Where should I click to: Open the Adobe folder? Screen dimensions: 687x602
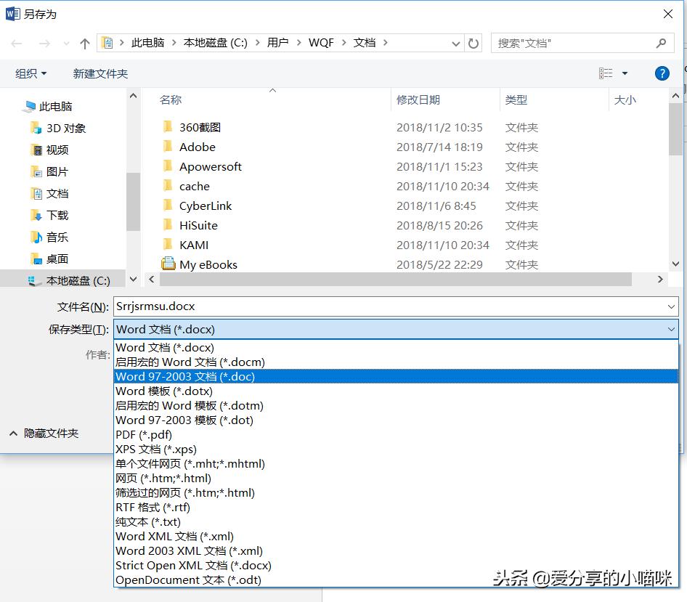tap(197, 147)
